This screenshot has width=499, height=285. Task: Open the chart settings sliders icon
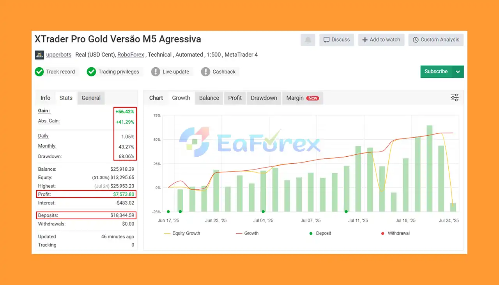pyautogui.click(x=455, y=98)
